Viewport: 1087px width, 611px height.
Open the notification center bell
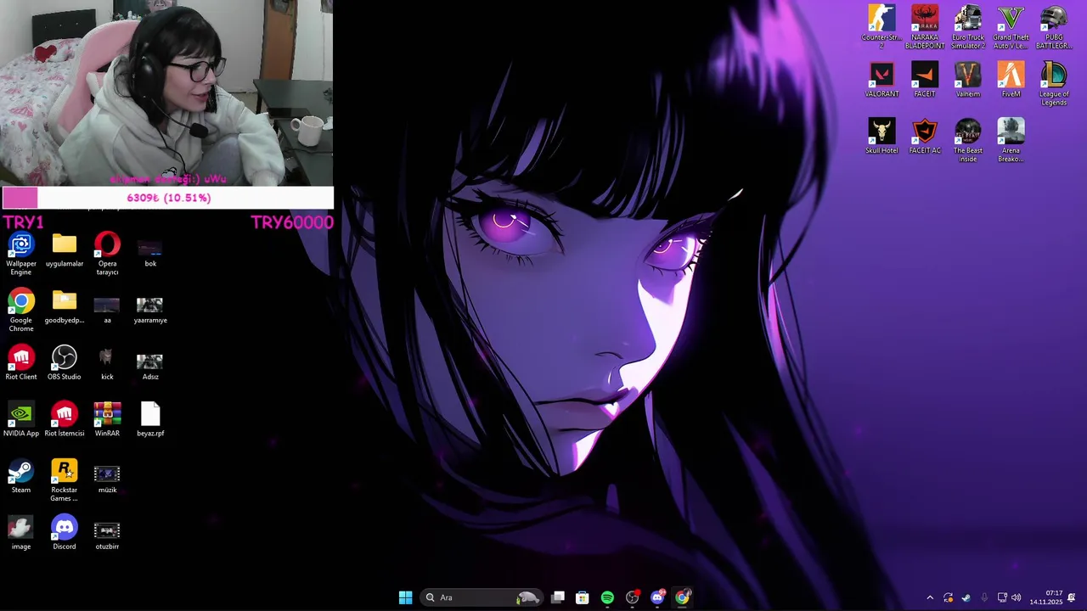tap(1072, 597)
